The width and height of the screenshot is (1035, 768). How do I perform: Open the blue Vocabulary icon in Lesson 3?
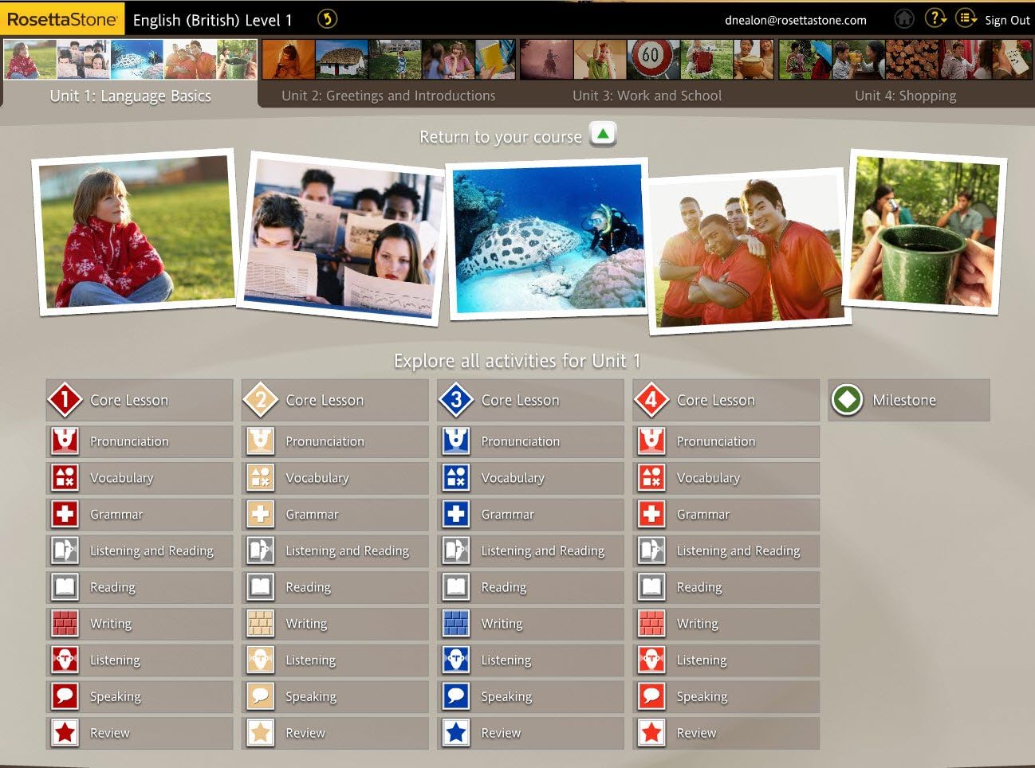[x=456, y=478]
